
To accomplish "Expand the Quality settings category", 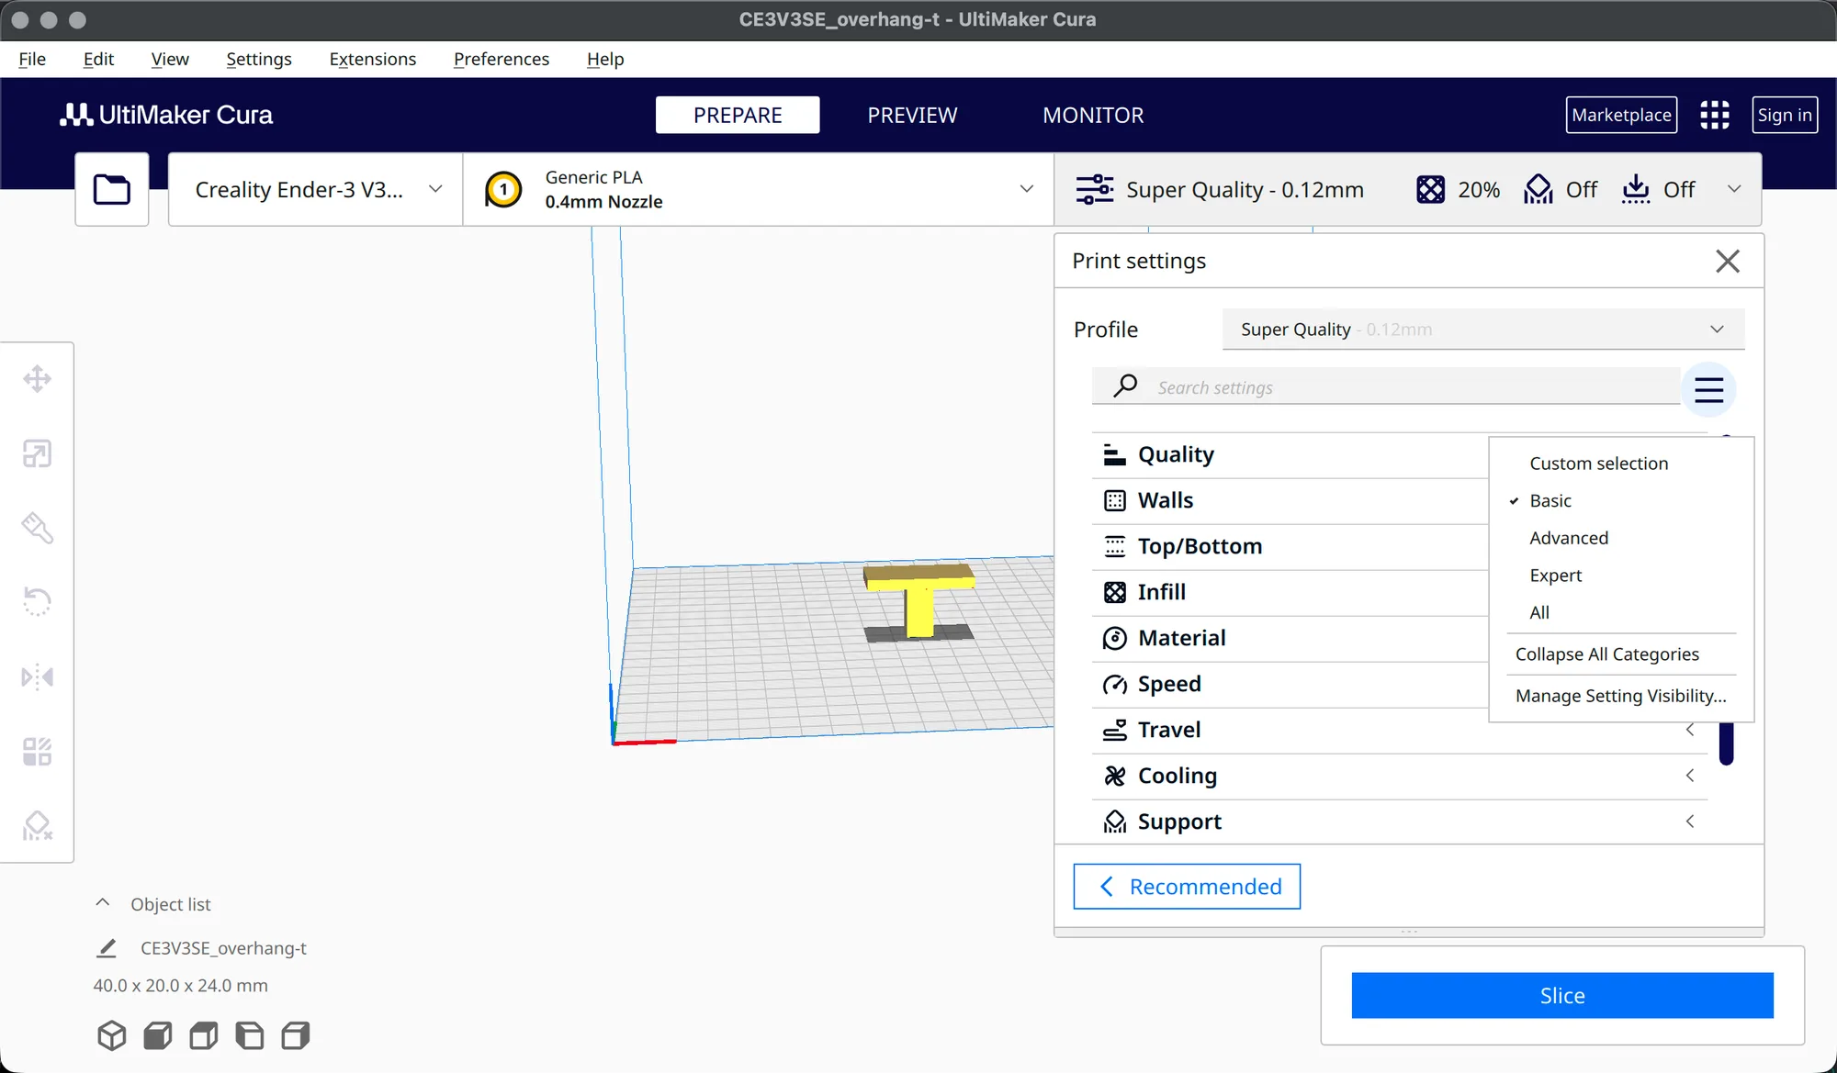I will (1290, 454).
